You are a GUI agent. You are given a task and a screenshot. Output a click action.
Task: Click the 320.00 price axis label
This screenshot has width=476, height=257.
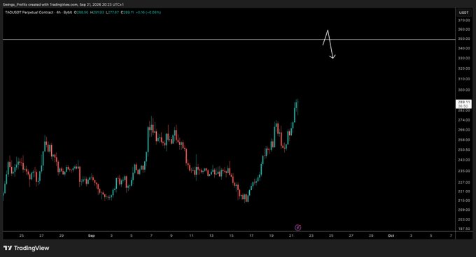[x=464, y=68]
